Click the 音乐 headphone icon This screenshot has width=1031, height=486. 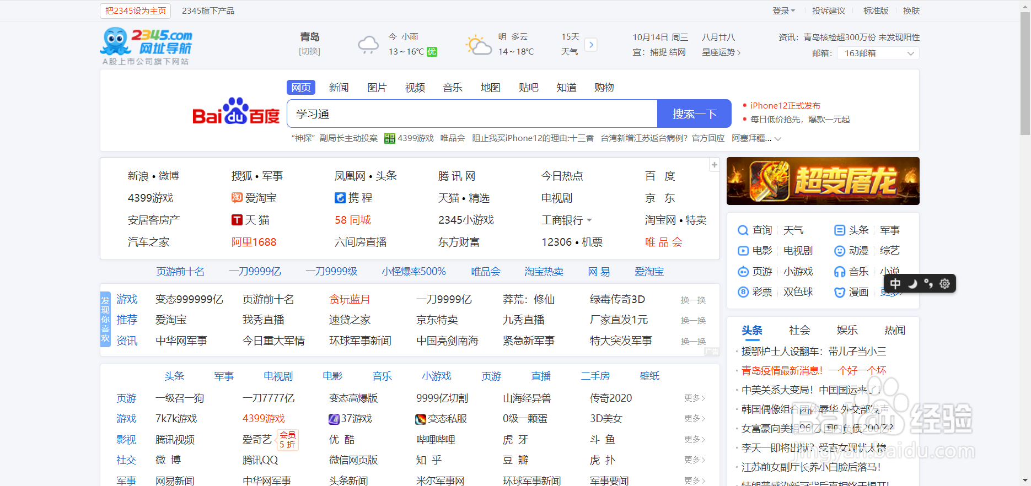840,272
